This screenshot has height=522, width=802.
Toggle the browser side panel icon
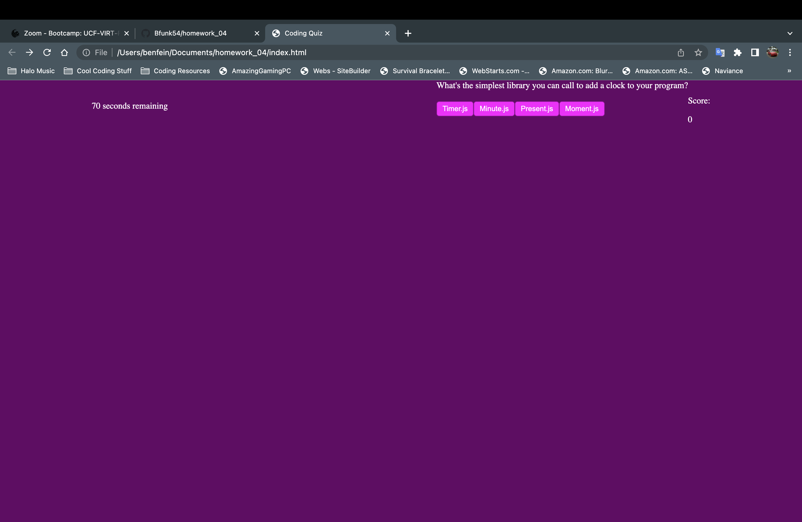(x=755, y=53)
